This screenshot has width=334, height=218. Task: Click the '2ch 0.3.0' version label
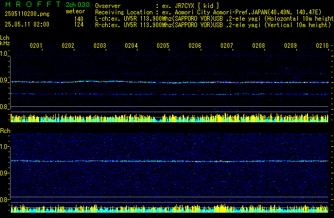tap(78, 5)
